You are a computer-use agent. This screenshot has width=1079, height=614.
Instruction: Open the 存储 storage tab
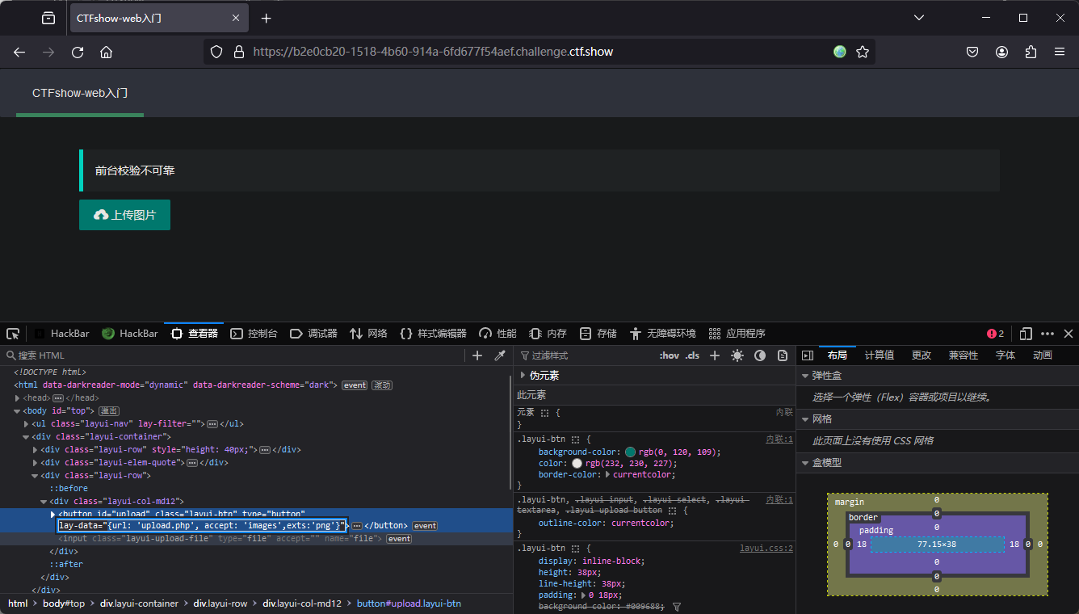[x=598, y=334]
